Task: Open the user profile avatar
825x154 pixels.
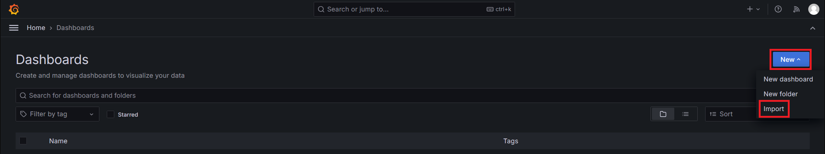Action: coord(813,9)
